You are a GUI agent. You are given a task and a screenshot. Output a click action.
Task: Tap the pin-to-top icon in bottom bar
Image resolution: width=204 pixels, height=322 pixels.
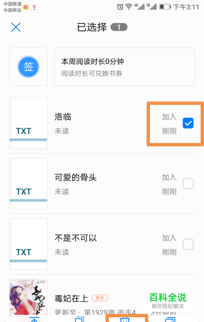pyautogui.click(x=34, y=320)
